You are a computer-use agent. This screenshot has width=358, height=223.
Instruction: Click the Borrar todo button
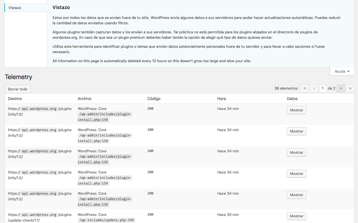coord(18,89)
